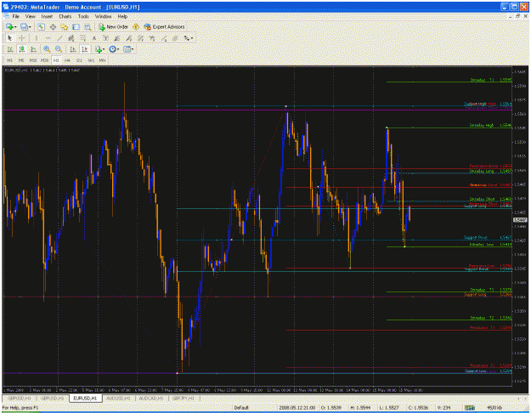Open the Charts menu
Viewport: 531px width, 413px height.
tap(65, 16)
